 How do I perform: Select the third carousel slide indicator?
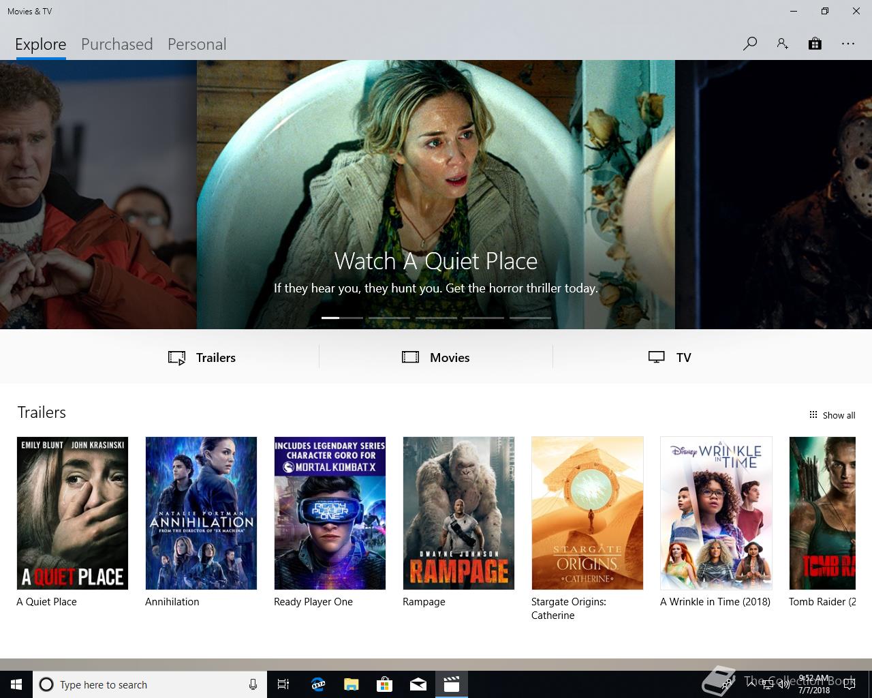(436, 318)
